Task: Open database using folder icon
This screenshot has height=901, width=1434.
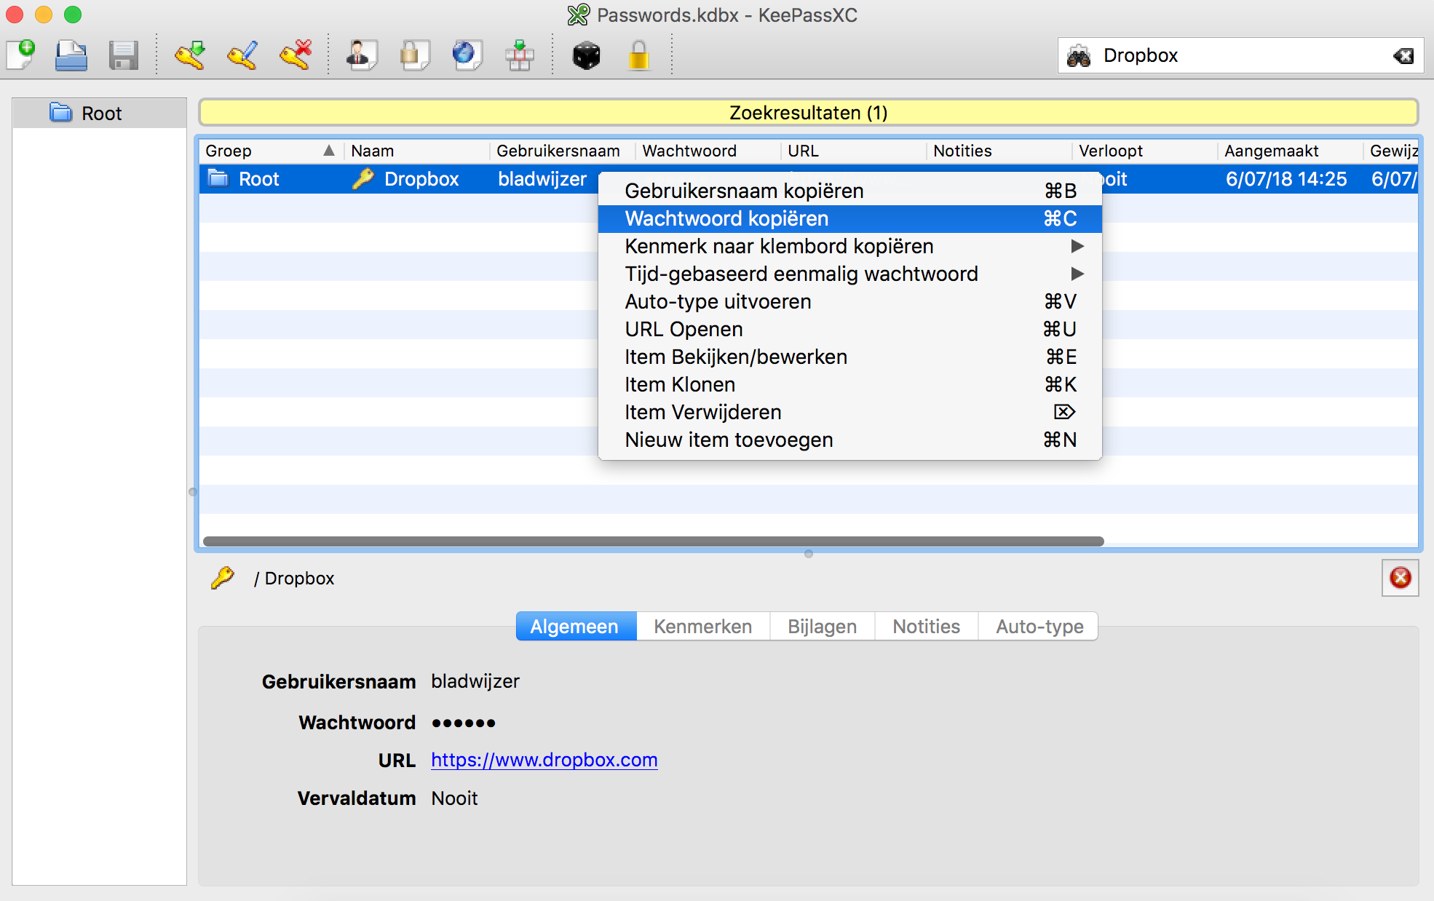Action: (x=71, y=55)
